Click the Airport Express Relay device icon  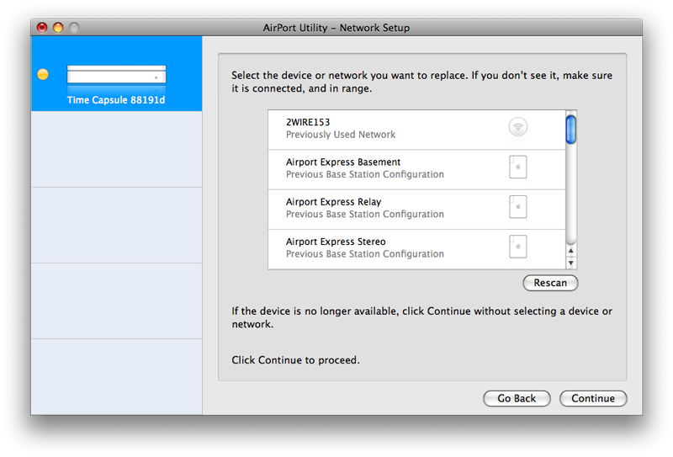click(517, 207)
